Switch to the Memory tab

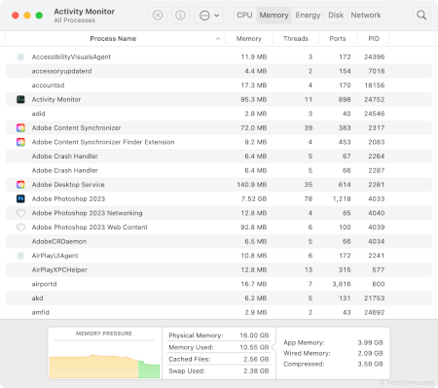click(274, 16)
